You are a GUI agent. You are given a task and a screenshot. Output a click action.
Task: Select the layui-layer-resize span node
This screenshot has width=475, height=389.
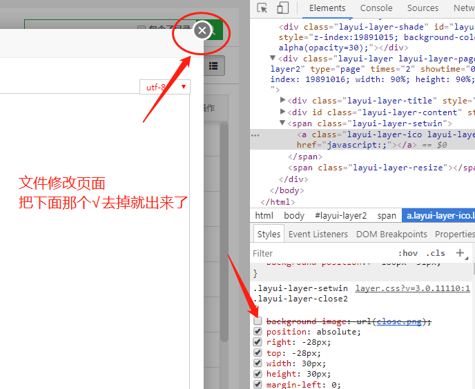(381, 168)
